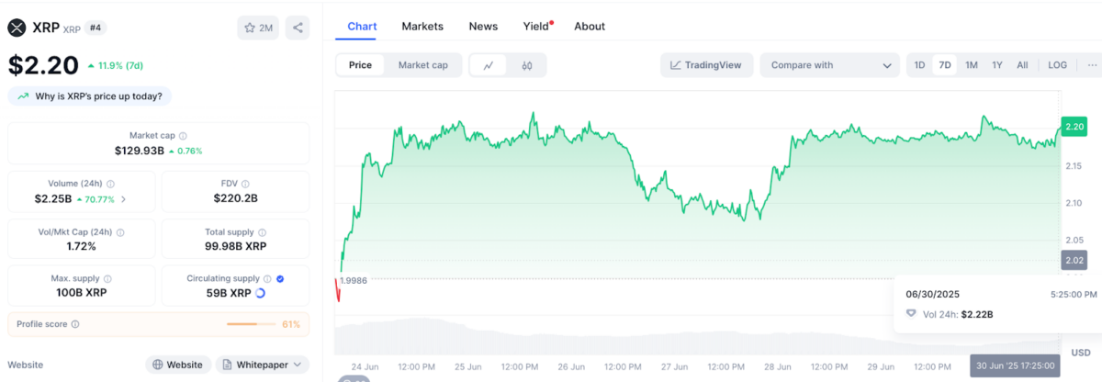Click 'Why is XRP's price up today?'
Screen dimensions: 1102x382
91,95
